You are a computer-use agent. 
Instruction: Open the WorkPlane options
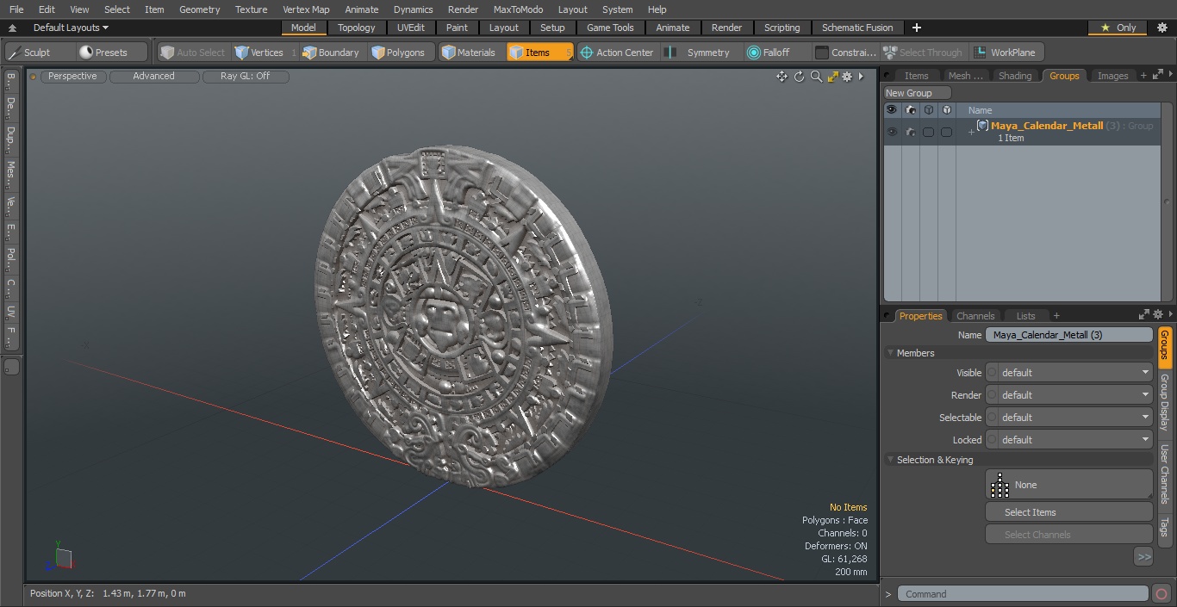coord(1006,53)
